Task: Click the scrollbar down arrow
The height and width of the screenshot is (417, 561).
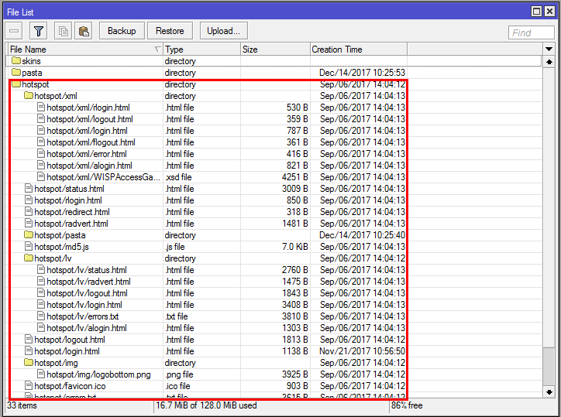Action: coord(549,392)
